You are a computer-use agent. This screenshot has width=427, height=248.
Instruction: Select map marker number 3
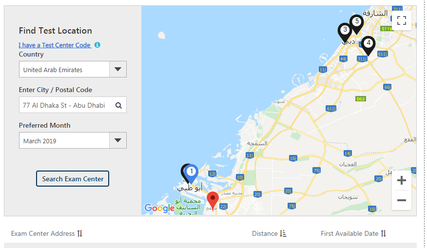tap(345, 33)
